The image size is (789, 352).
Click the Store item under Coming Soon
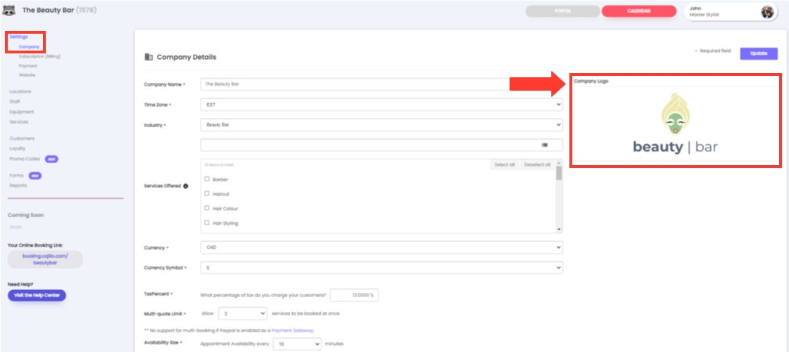(15, 227)
